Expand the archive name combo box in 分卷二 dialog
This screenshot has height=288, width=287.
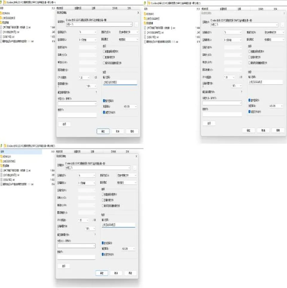click(245, 25)
